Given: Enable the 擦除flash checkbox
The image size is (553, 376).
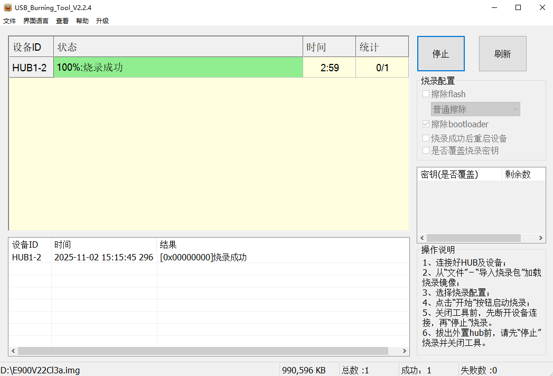Looking at the screenshot, I should point(426,93).
